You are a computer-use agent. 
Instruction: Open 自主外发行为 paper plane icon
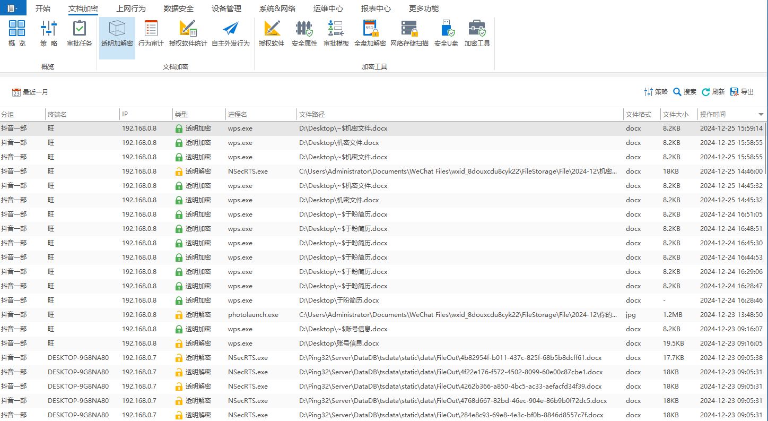230,33
